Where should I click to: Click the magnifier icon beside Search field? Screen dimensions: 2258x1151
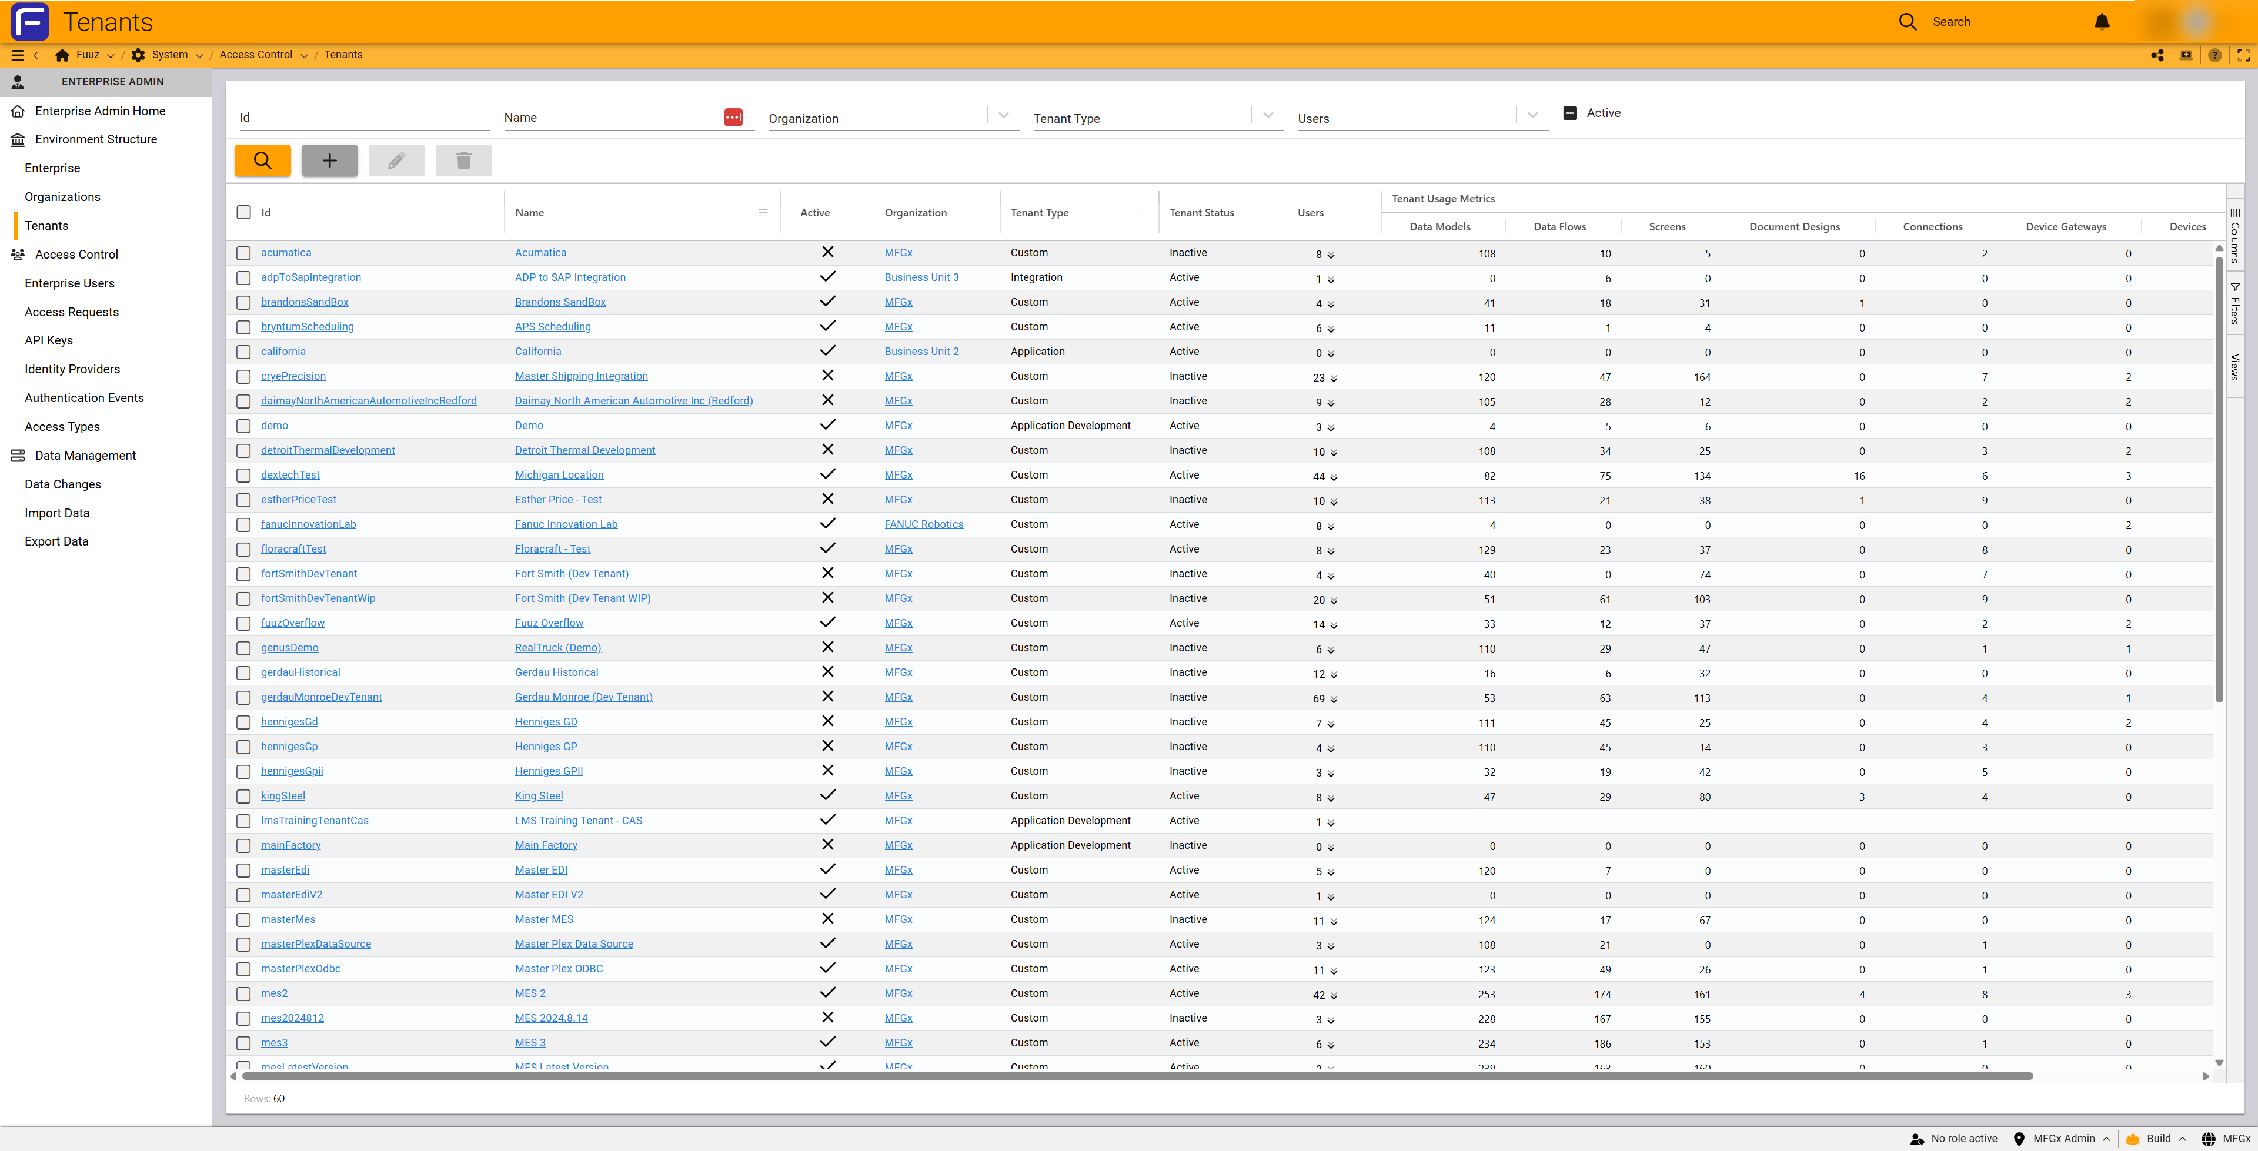1908,21
